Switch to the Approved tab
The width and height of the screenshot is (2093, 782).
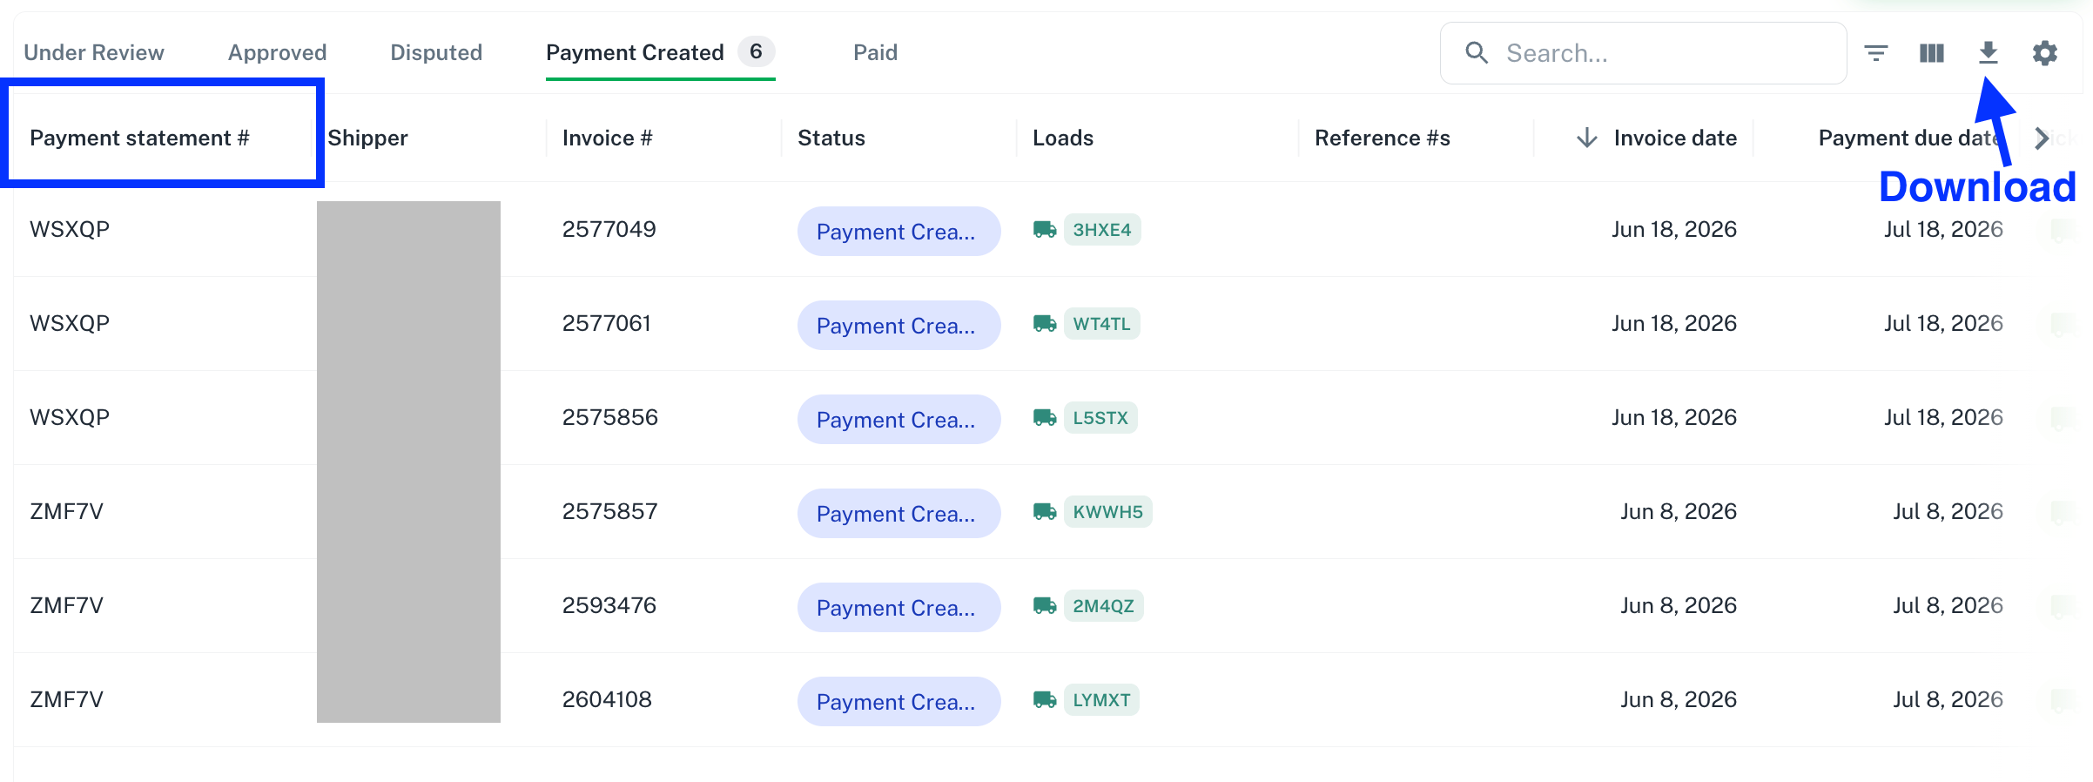click(277, 52)
